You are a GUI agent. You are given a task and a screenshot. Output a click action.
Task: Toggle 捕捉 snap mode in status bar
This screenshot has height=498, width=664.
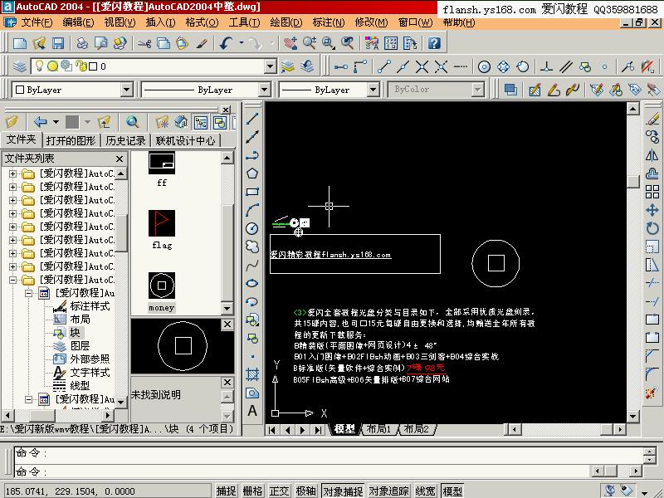226,491
